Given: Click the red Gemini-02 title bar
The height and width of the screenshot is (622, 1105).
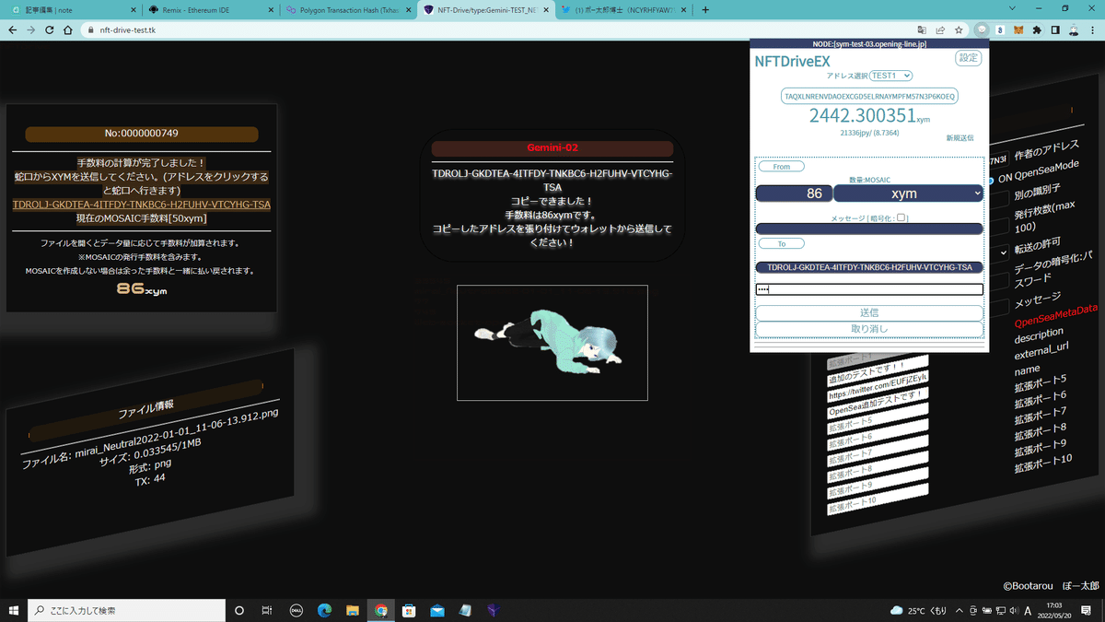Looking at the screenshot, I should pyautogui.click(x=552, y=147).
